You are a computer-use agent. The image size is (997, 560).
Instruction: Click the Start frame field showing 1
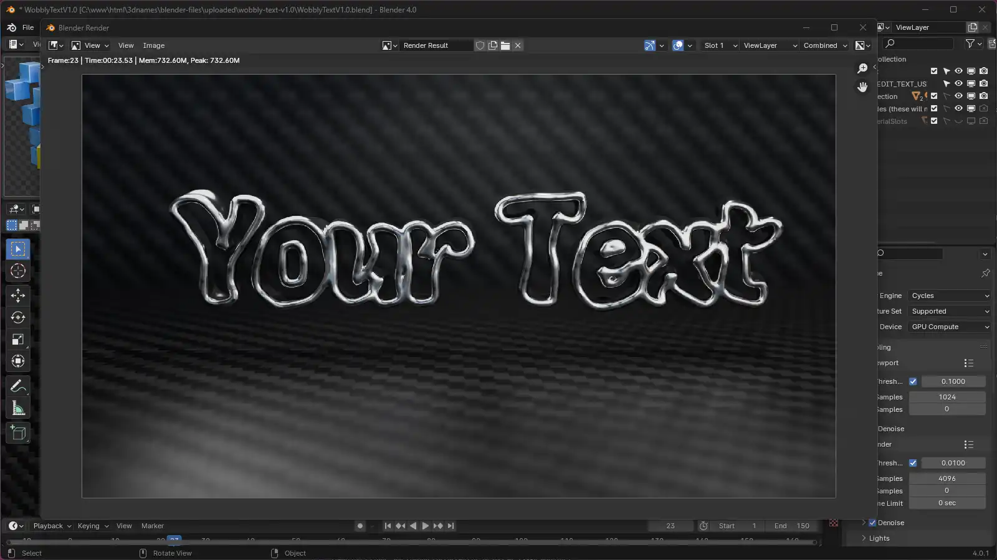[738, 526]
